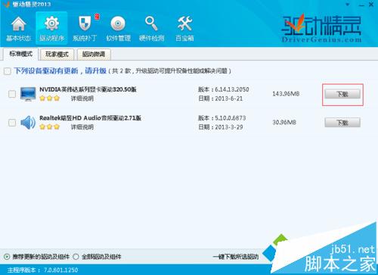Minimize the 驱动精灵2013 window
378x275 pixels.
click(361, 5)
